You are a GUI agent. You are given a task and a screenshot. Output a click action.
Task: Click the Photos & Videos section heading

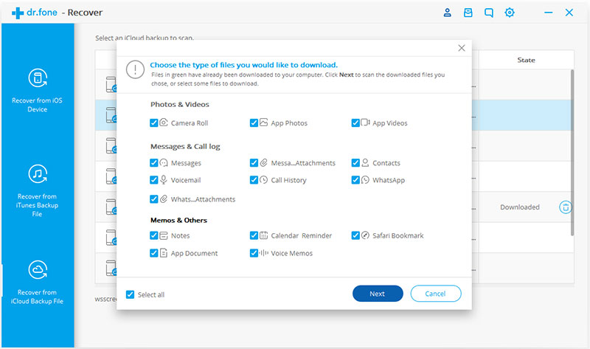180,104
